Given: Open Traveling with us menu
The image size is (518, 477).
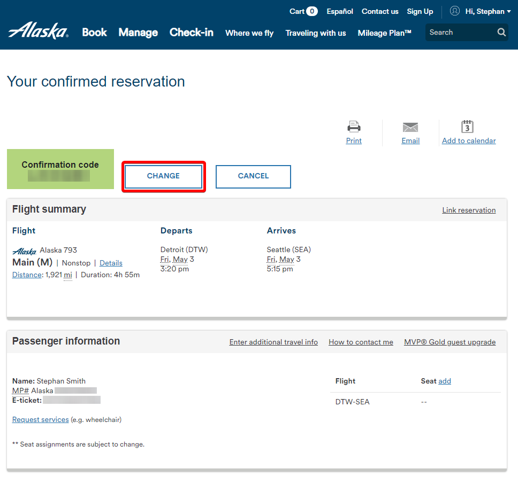Looking at the screenshot, I should click(316, 33).
